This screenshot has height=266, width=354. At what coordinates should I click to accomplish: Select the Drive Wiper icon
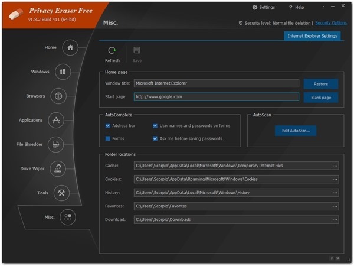(58, 168)
